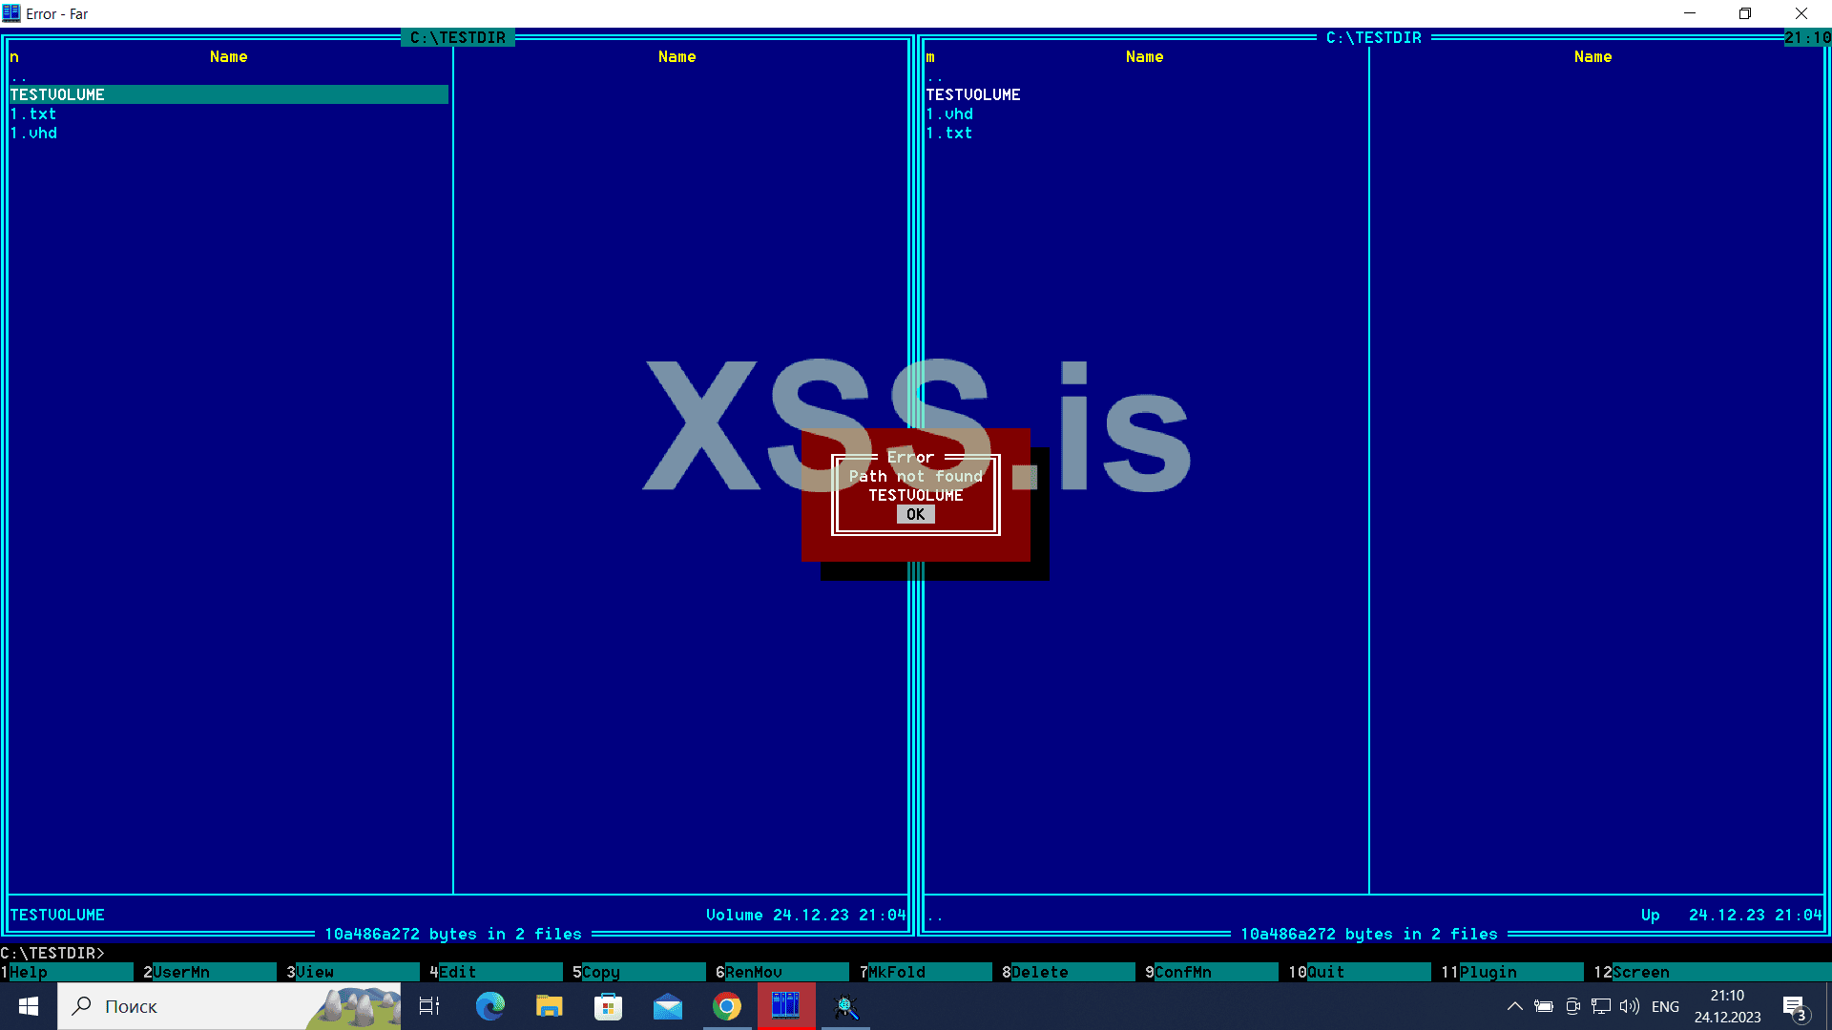Open the notification center

tap(1795, 1007)
